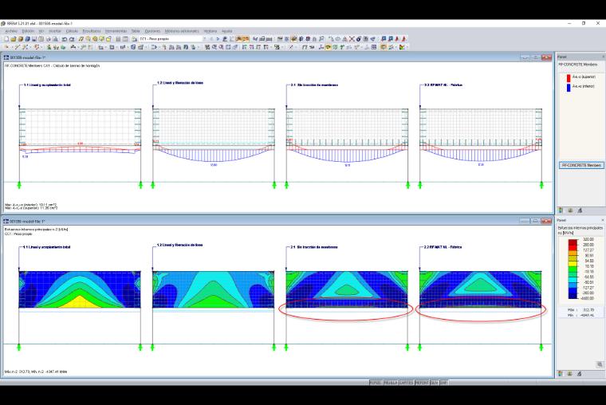Select the third tab icon under the stress panel
This screenshot has width=606, height=405.
click(580, 373)
